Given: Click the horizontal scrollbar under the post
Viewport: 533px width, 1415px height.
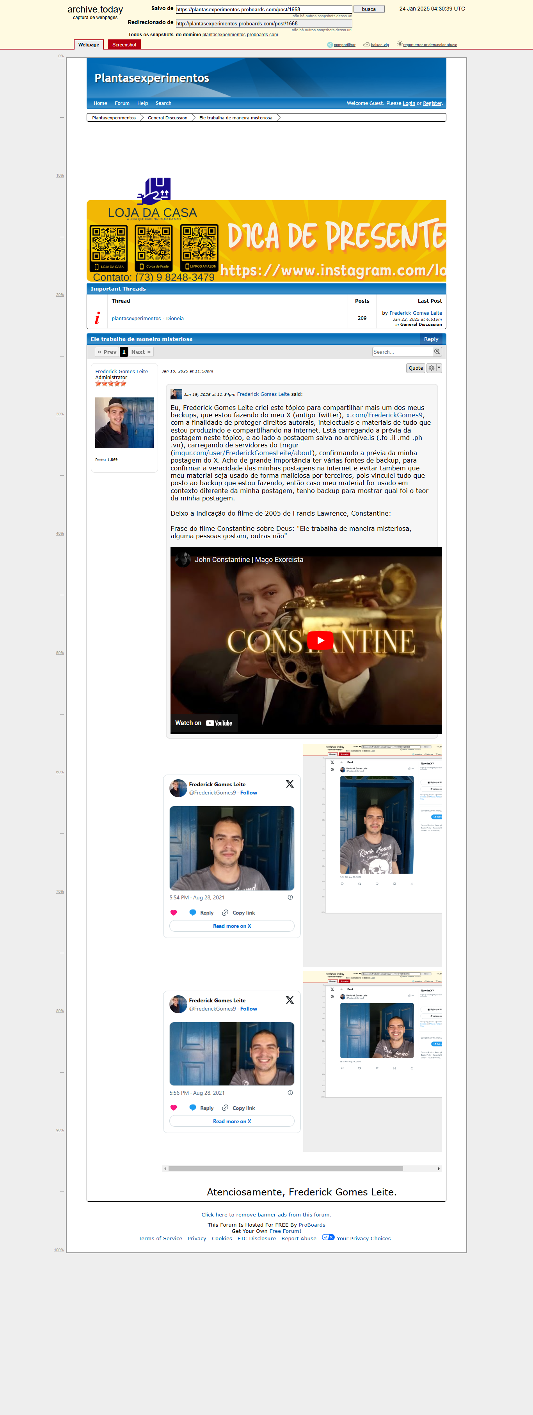Looking at the screenshot, I should (285, 1169).
